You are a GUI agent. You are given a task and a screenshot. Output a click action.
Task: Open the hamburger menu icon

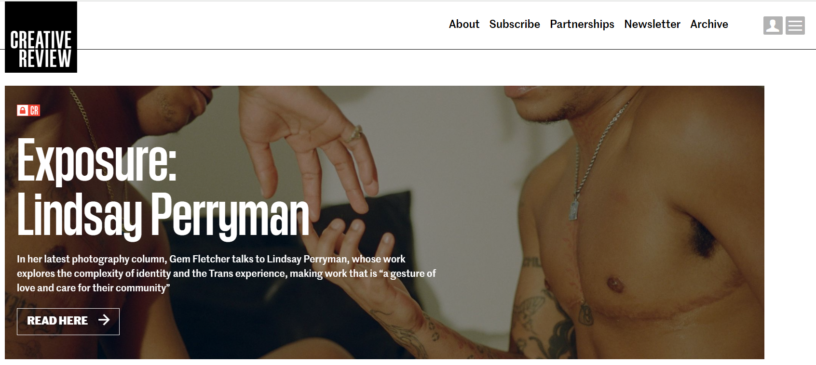(x=795, y=26)
